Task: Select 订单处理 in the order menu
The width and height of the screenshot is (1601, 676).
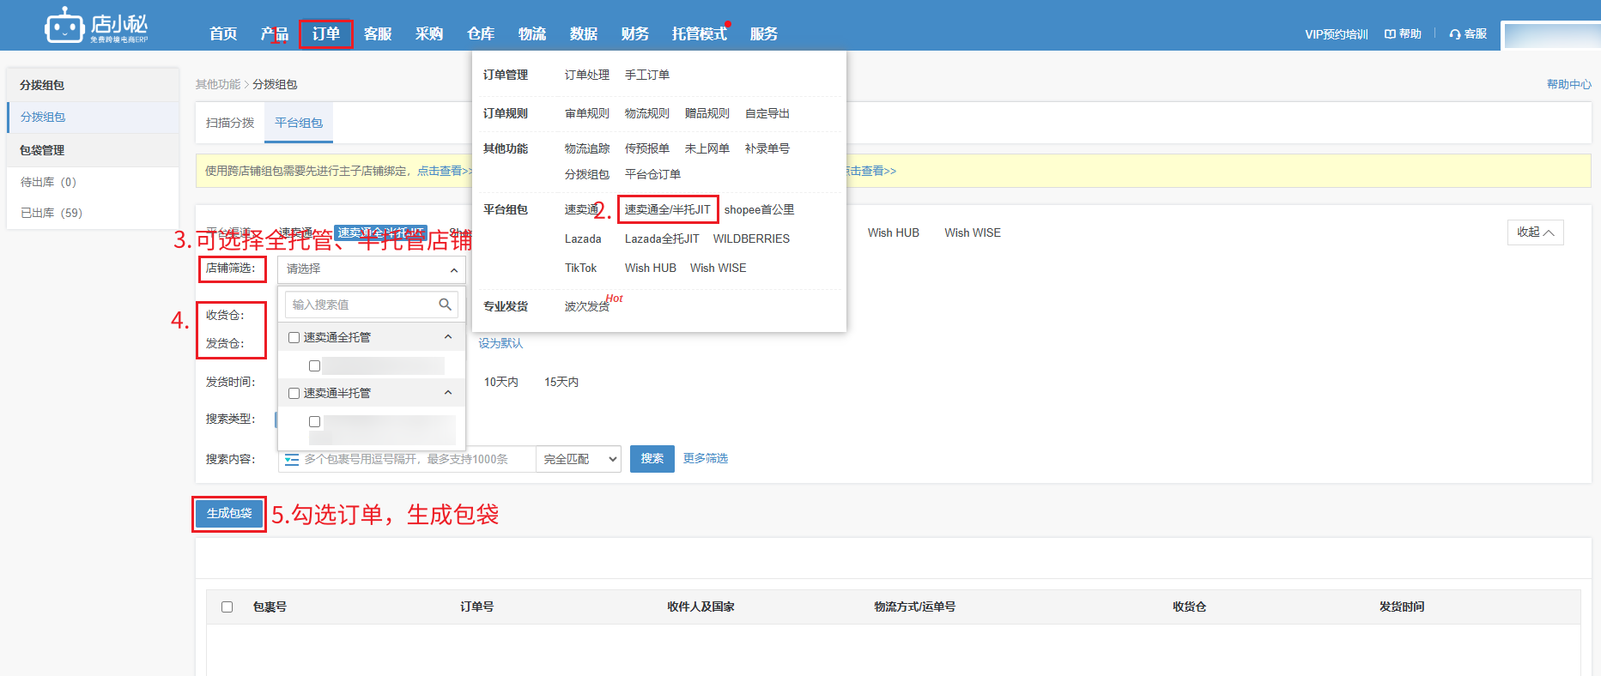Action: tap(587, 75)
